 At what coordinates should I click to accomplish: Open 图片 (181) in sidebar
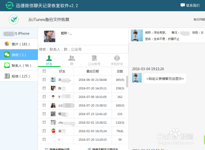(19, 44)
